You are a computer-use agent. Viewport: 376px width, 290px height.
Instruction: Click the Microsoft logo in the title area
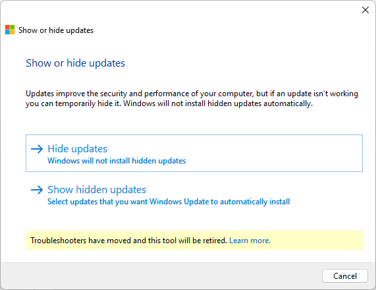(x=10, y=30)
